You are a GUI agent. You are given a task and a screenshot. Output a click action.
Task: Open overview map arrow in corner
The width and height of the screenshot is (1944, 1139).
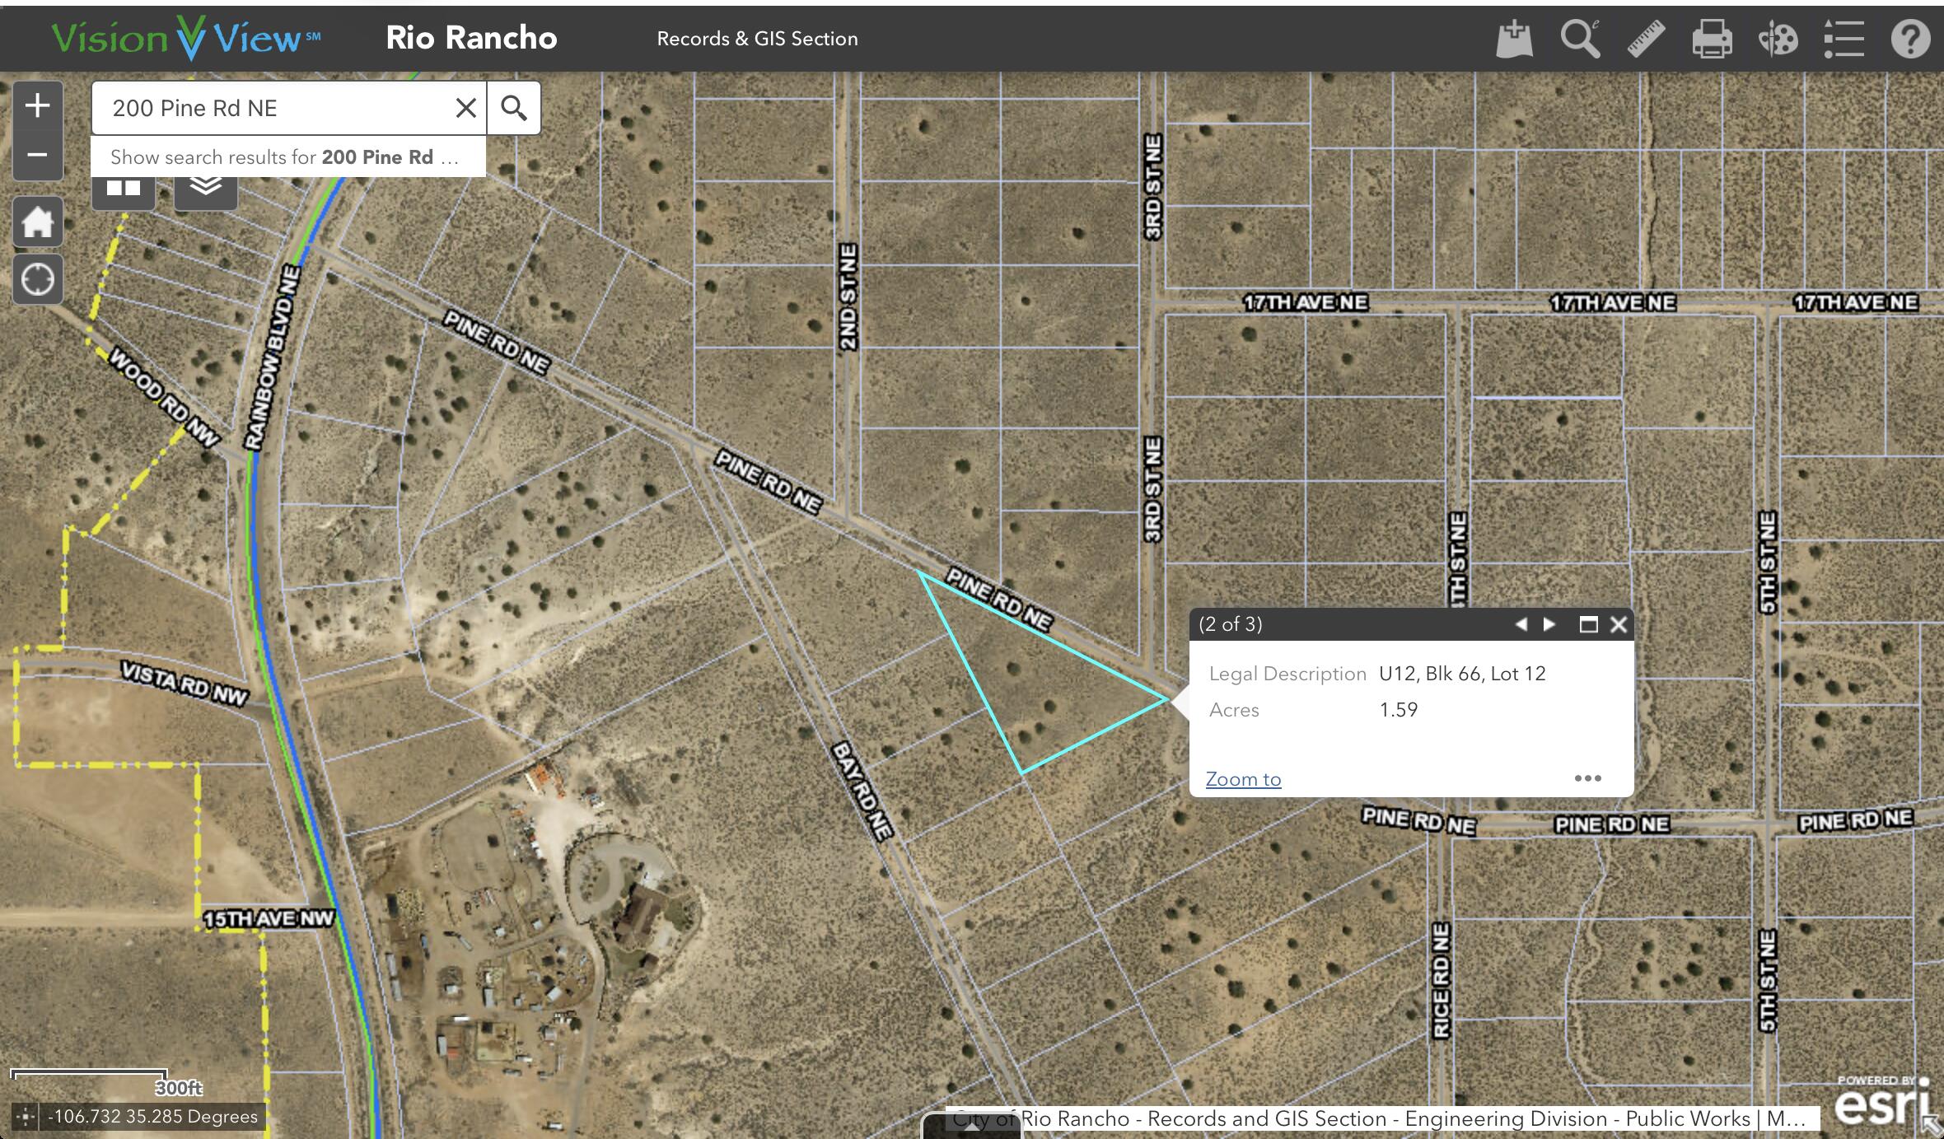coord(1932,1126)
